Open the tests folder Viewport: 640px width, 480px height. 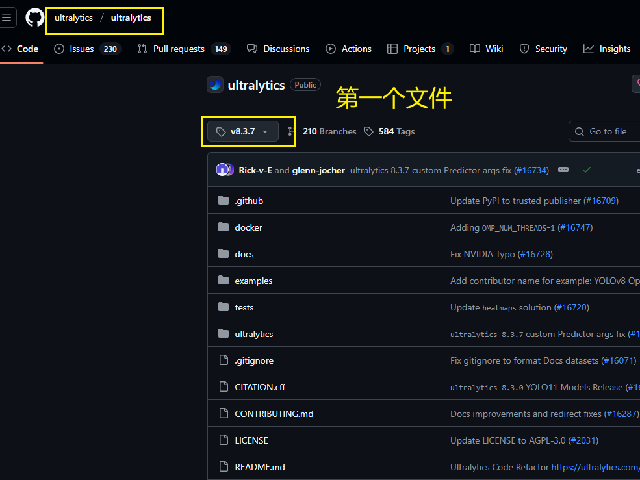pos(244,307)
